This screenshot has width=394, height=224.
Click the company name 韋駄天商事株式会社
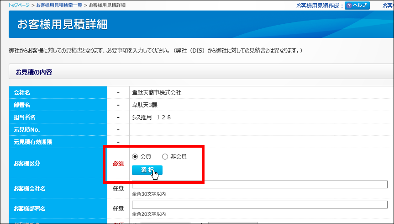157,93
